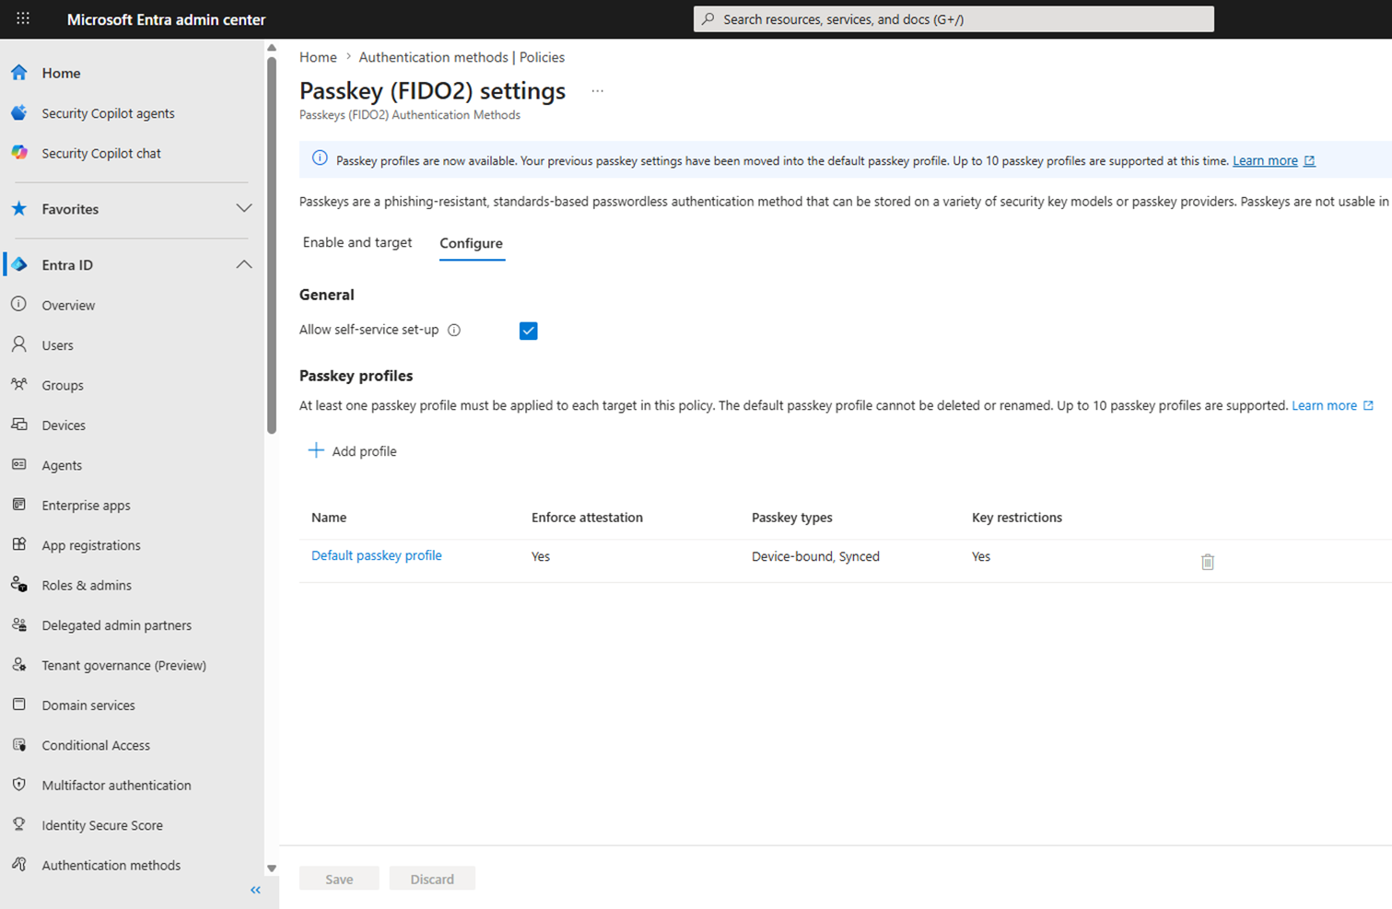
Task: Collapse the Entra ID section
Action: (243, 265)
